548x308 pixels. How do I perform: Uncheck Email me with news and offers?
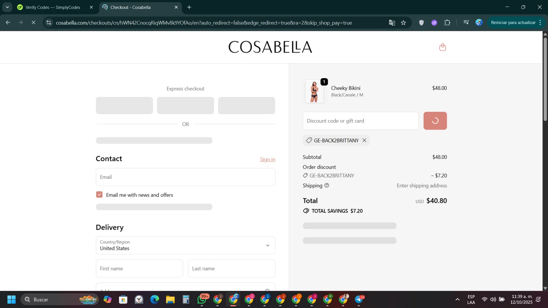[99, 195]
